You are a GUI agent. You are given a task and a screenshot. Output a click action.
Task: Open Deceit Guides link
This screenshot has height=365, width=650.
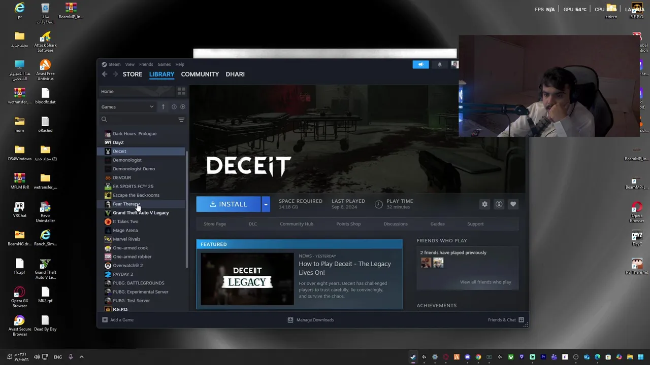click(x=437, y=224)
